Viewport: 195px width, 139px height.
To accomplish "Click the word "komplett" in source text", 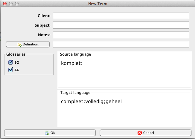I will point(71,63).
